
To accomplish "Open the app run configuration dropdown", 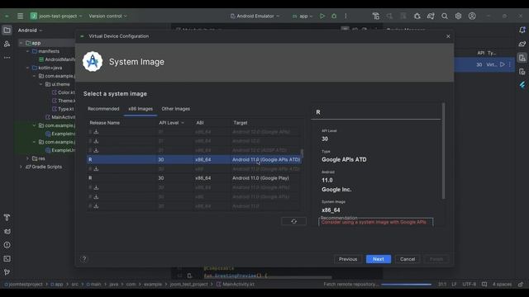I will pos(303,16).
